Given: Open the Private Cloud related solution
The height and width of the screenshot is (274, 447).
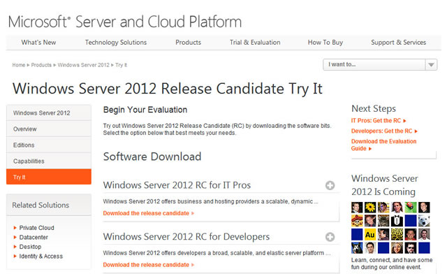Looking at the screenshot, I should click(36, 228).
